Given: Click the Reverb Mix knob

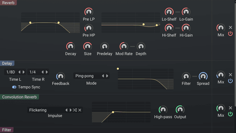Looking at the screenshot, I should [x=221, y=28].
